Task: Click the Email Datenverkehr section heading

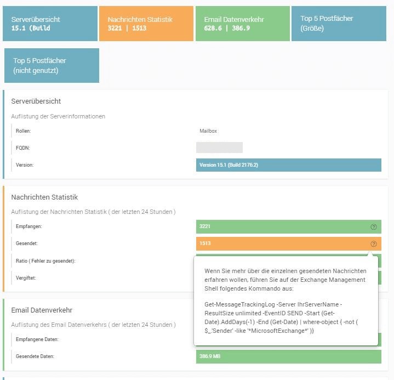Action: 42,310
